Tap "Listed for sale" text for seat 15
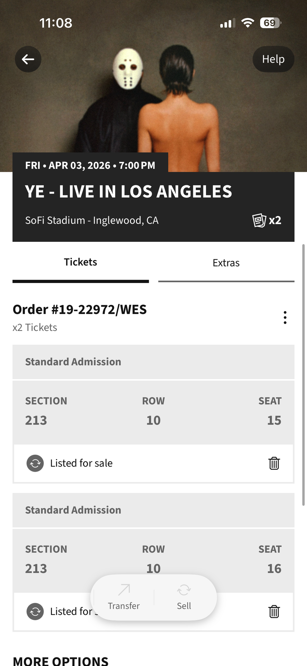This screenshot has width=307, height=666. click(x=81, y=463)
